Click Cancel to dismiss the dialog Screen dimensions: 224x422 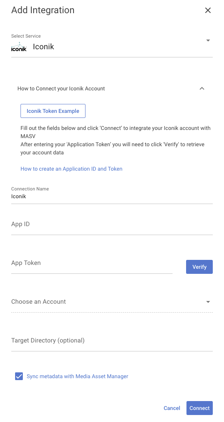(x=172, y=408)
